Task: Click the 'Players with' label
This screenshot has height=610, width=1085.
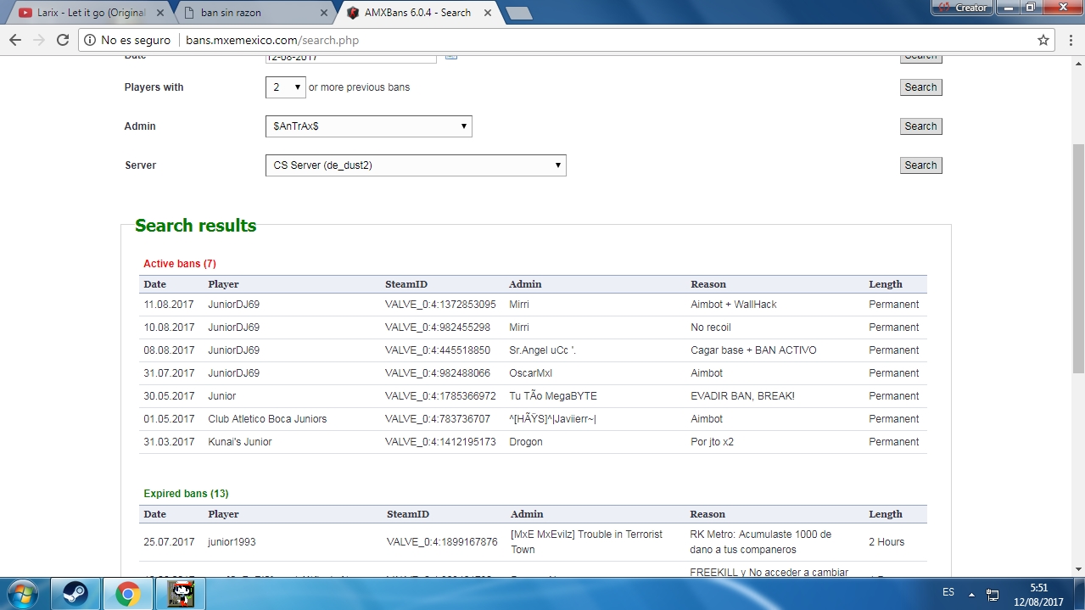Action: (x=154, y=87)
